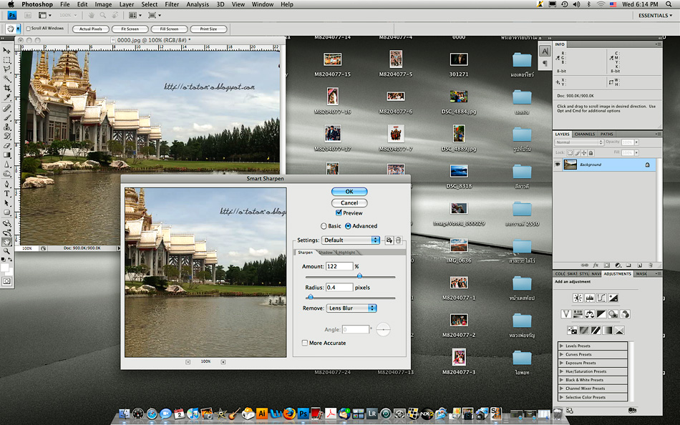Image resolution: width=680 pixels, height=425 pixels.
Task: Hide the Background layer with the eye
Action: pos(557,165)
